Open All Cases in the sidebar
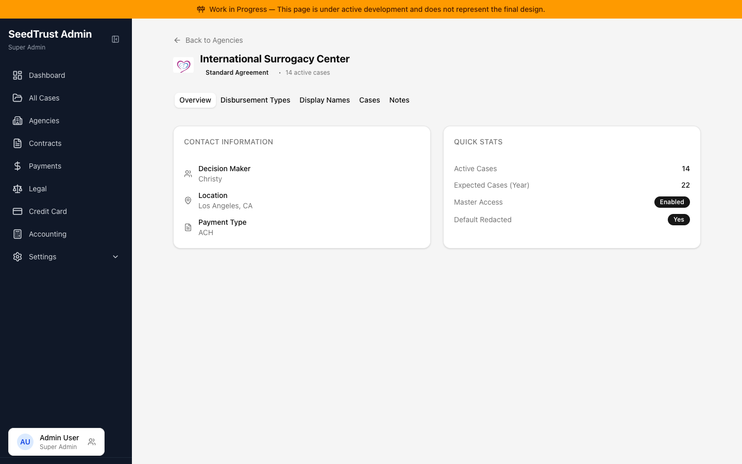Viewport: 742px width, 464px height. click(x=66, y=98)
